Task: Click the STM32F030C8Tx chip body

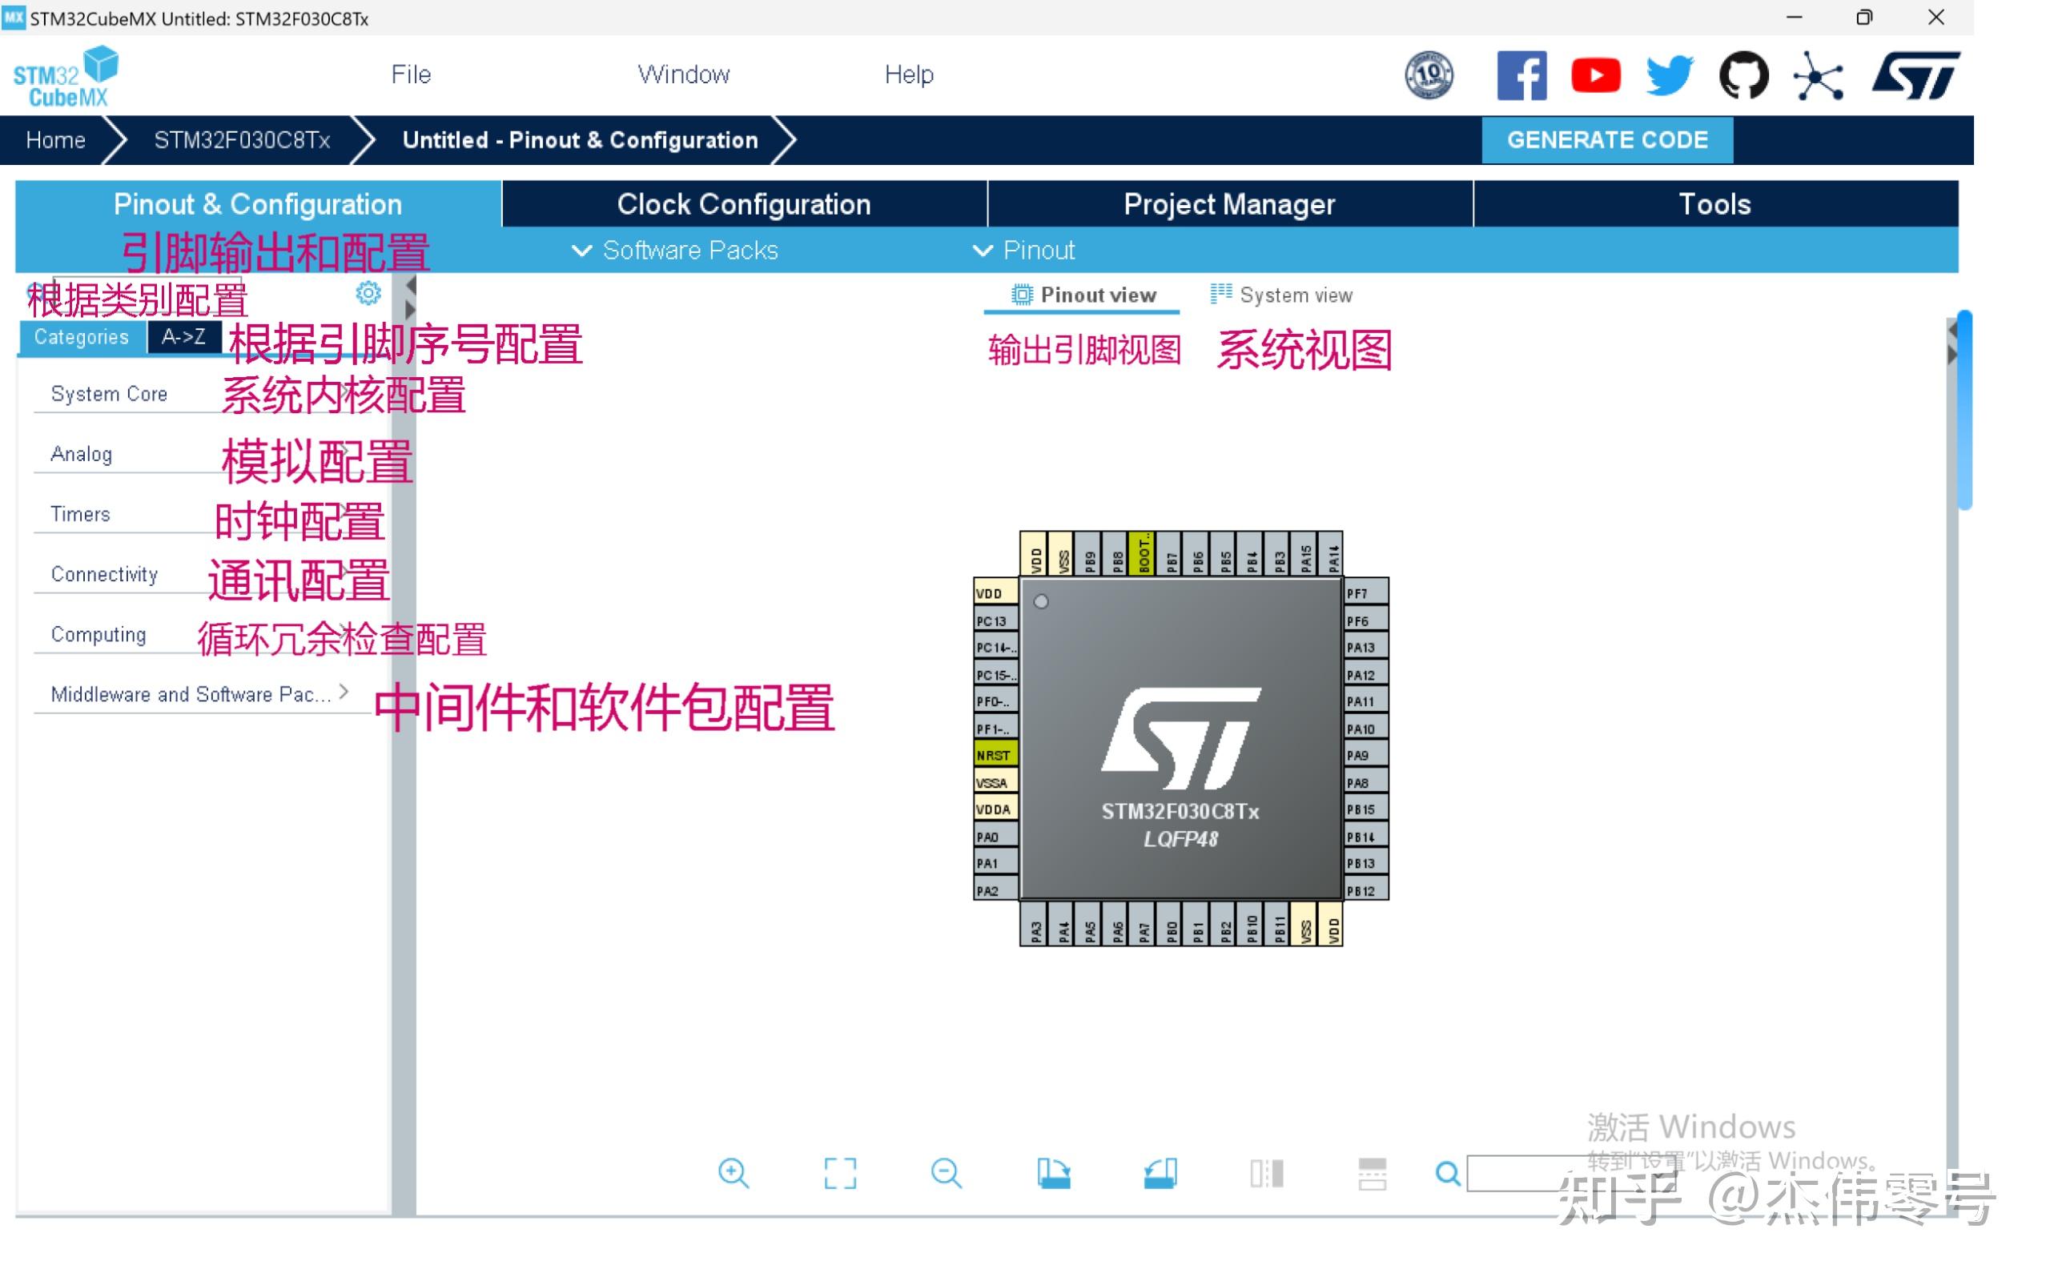Action: tap(1180, 738)
